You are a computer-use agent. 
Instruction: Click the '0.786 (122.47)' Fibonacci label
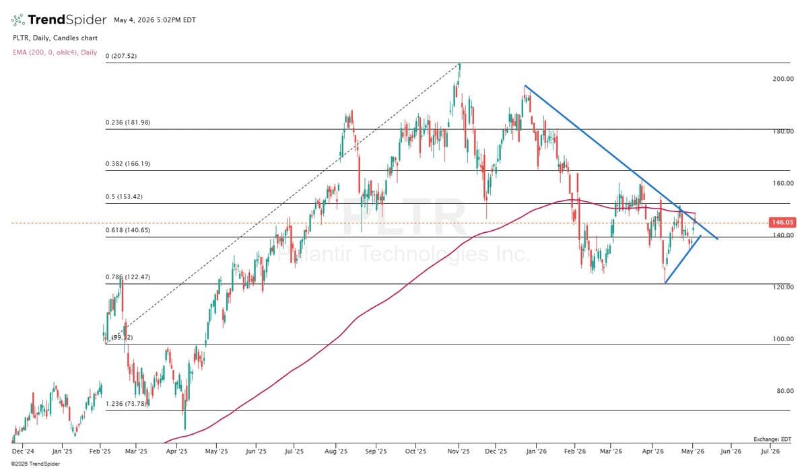point(128,277)
